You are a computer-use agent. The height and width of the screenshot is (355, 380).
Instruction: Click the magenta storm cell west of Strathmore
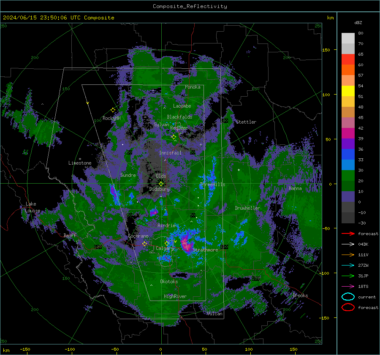click(186, 244)
